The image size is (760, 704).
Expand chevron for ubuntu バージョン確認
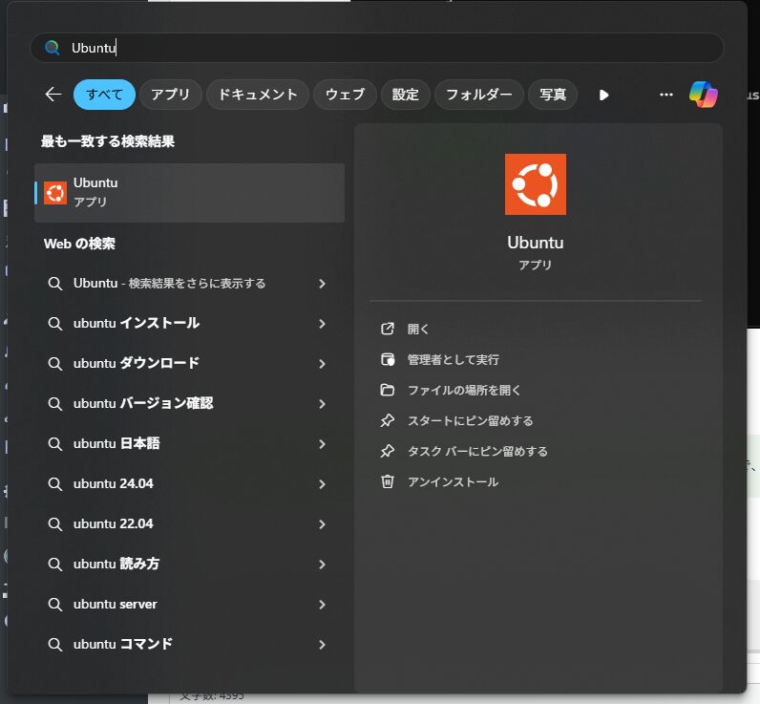[323, 404]
